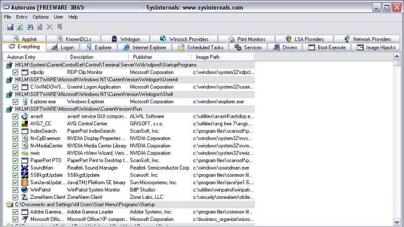404x227 pixels.
Task: Click the Jump to entry toolbar icon
Action: pyautogui.click(x=60, y=27)
